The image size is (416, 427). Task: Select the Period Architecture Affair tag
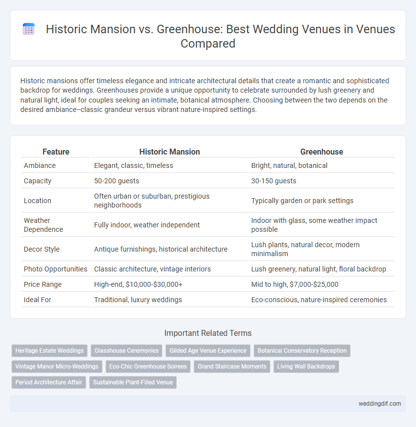(49, 382)
